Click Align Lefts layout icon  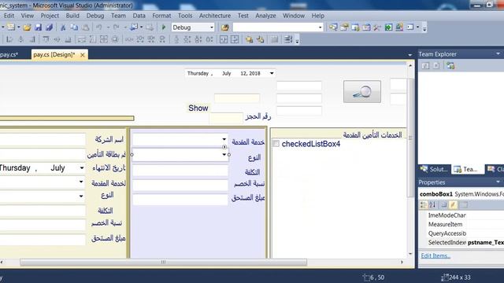tap(9, 39)
